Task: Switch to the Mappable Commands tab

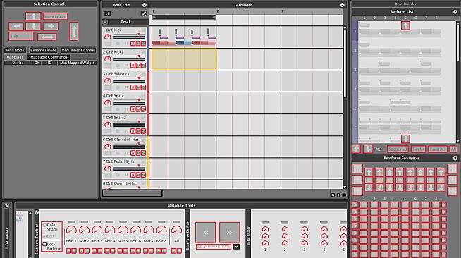Action: (49, 57)
